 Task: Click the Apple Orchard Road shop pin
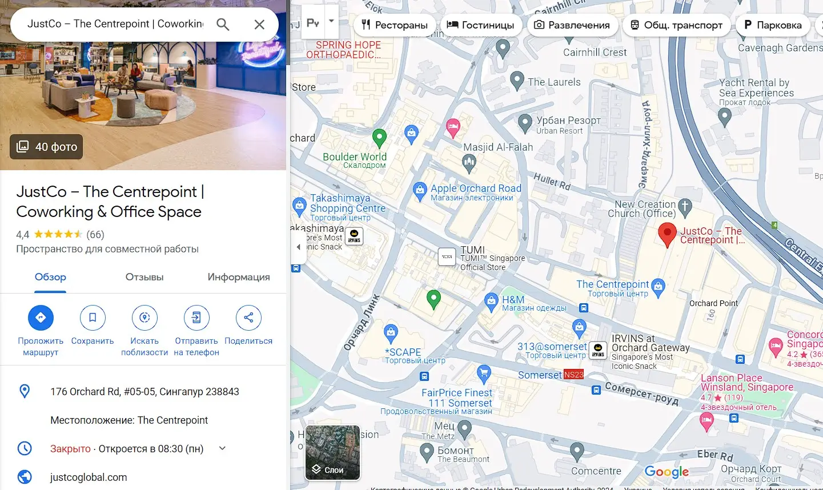click(x=420, y=190)
